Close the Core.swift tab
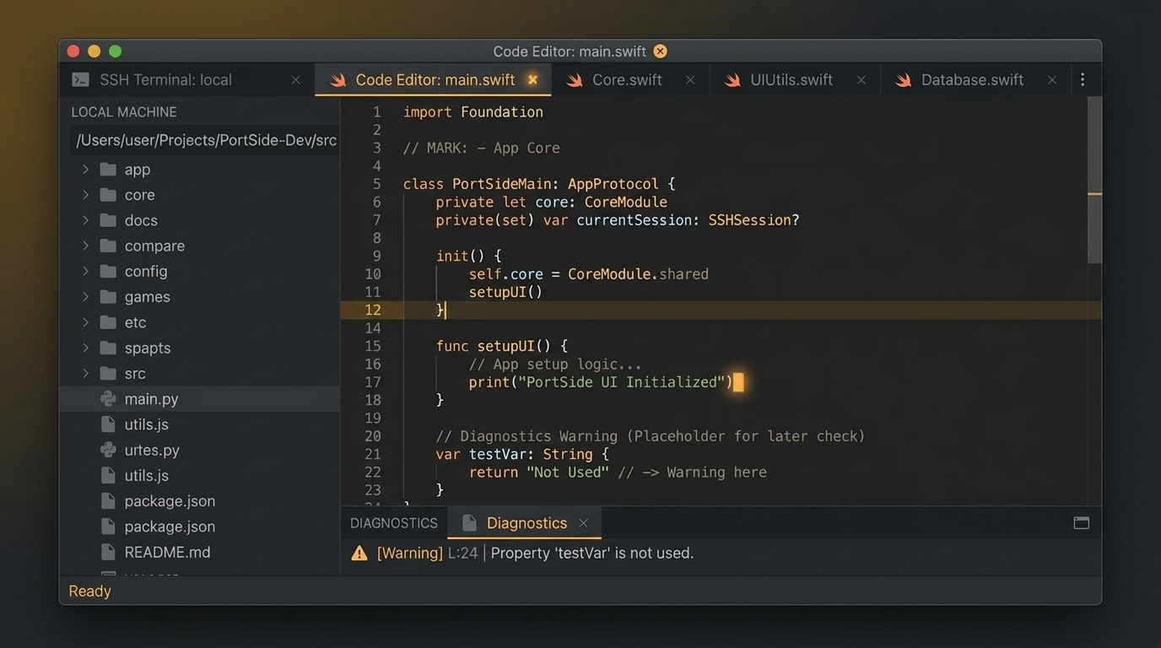The image size is (1161, 648). 690,80
